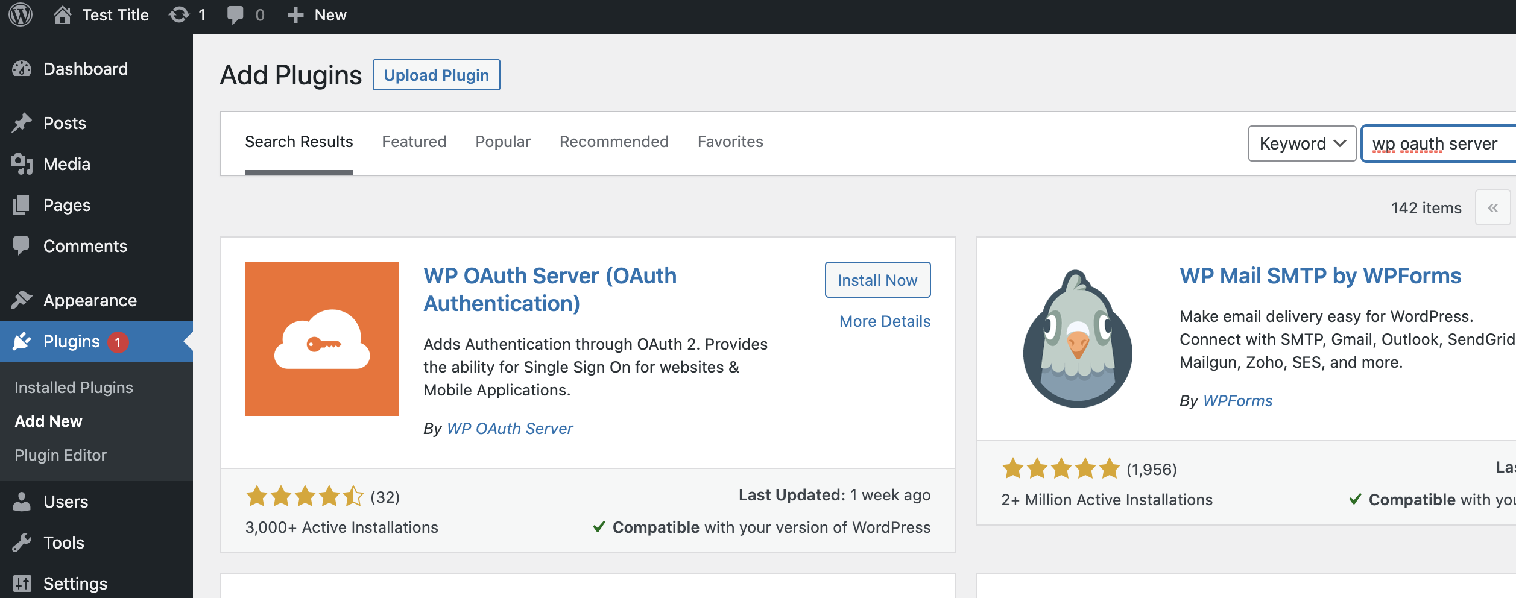1516x598 pixels.
Task: Click the Add Plugins page heading
Action: point(291,75)
